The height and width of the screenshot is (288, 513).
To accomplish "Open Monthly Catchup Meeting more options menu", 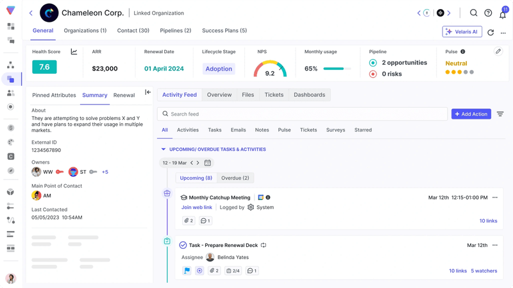I will (x=495, y=198).
